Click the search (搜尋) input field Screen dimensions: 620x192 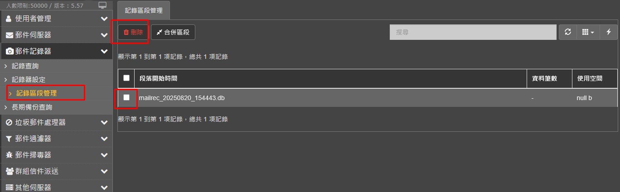[473, 32]
